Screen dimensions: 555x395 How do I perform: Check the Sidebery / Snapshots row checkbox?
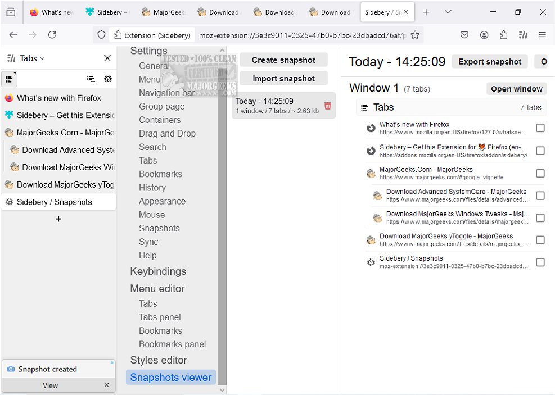click(540, 262)
